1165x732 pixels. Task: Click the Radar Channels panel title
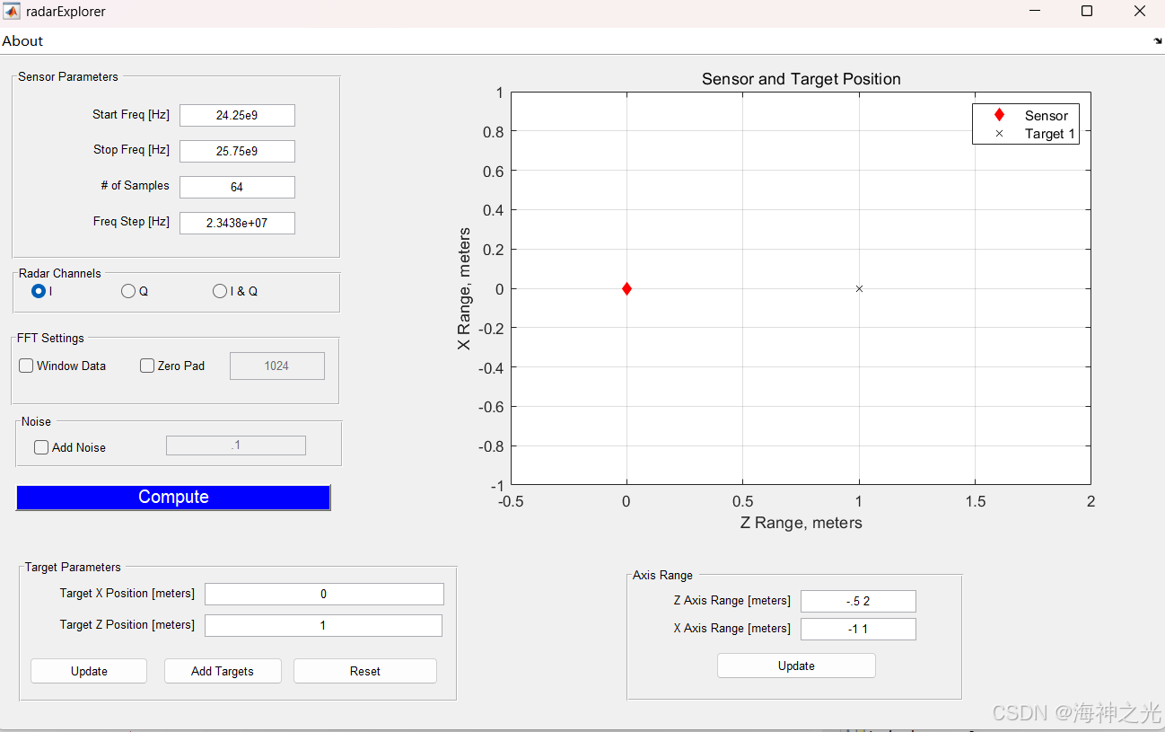pyautogui.click(x=60, y=273)
